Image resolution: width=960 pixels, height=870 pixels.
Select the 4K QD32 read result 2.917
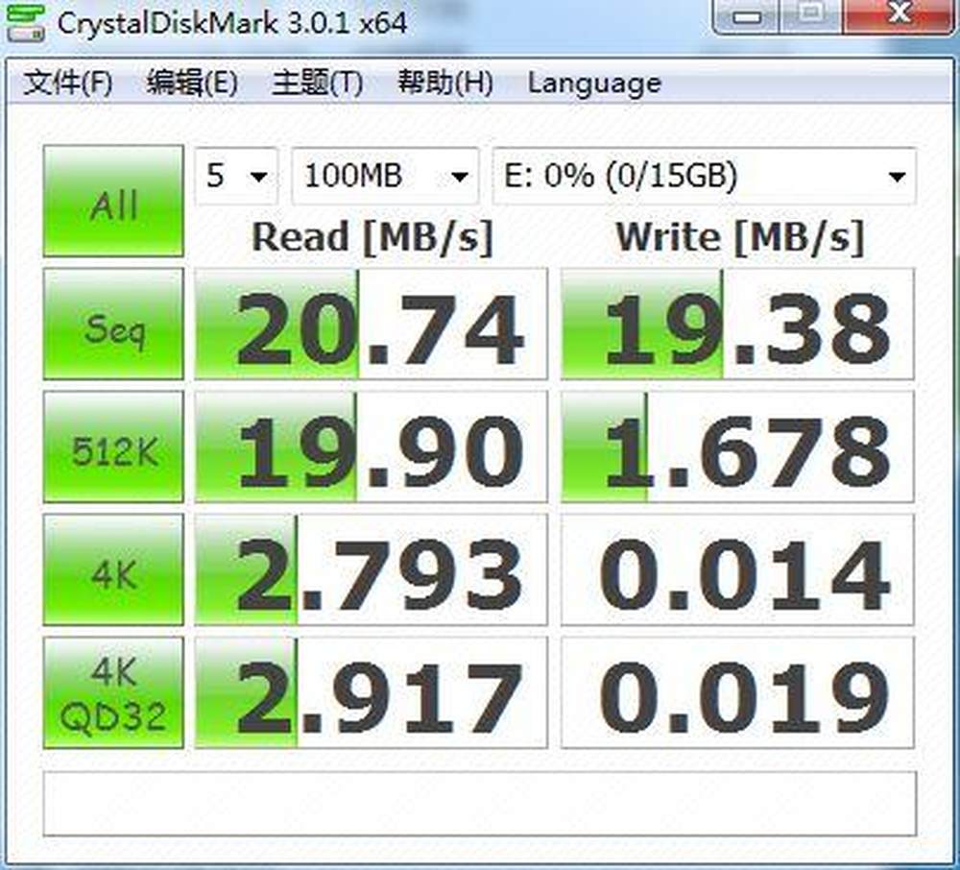(x=371, y=692)
